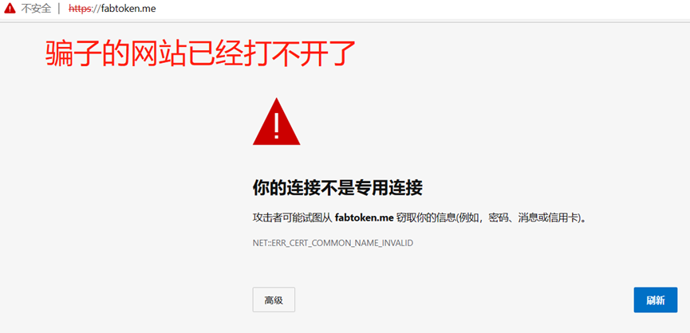Click the large red warning triangle
This screenshot has width=690, height=333.
(x=276, y=122)
